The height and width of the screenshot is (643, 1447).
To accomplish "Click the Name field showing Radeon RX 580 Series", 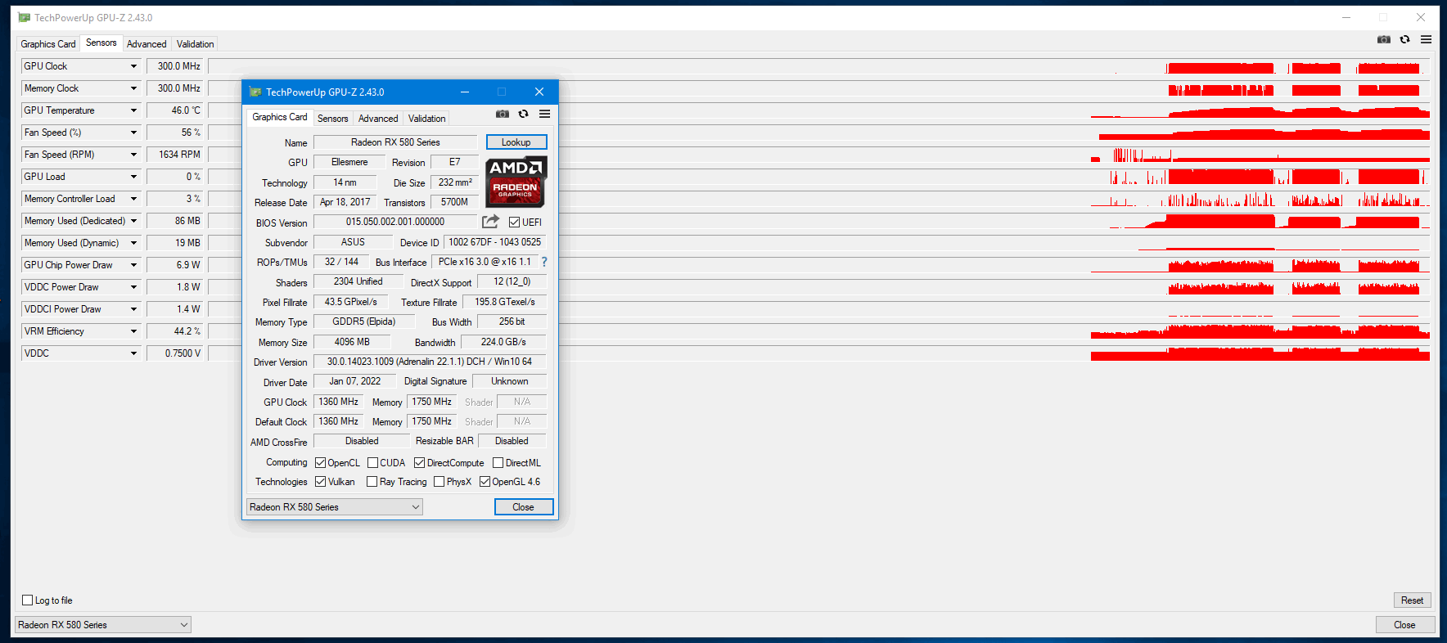I will click(395, 142).
